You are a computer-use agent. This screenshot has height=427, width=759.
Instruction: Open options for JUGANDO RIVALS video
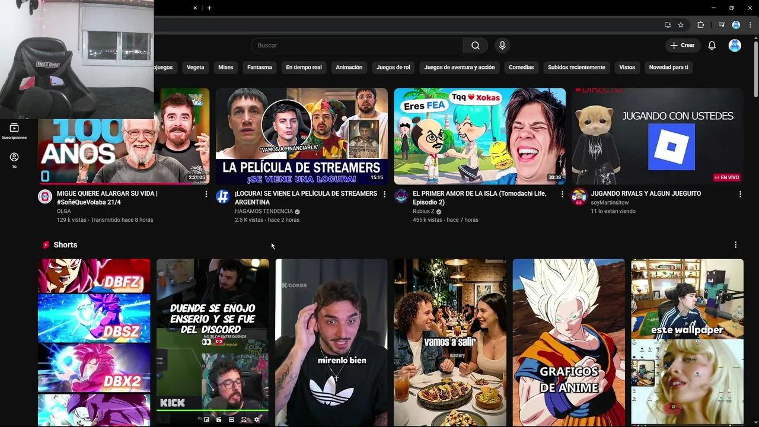click(740, 194)
